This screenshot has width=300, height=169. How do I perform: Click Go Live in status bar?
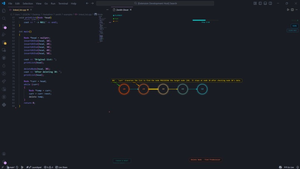coord(289,167)
